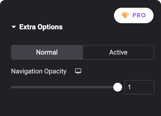161x116 pixels.
Task: Focus the opacity value input field
Action: point(139,87)
